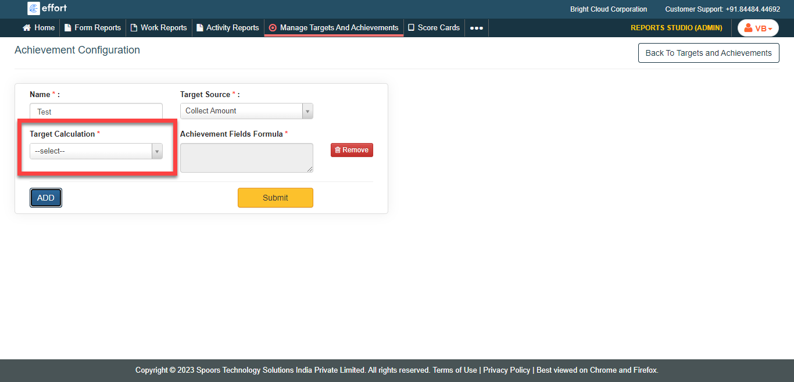
Task: Open the Home tab
Action: click(x=38, y=27)
